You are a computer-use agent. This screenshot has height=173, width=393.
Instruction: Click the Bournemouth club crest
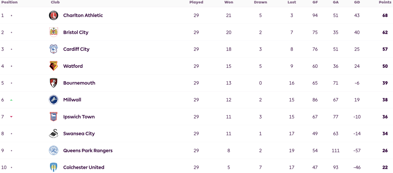tap(53, 83)
